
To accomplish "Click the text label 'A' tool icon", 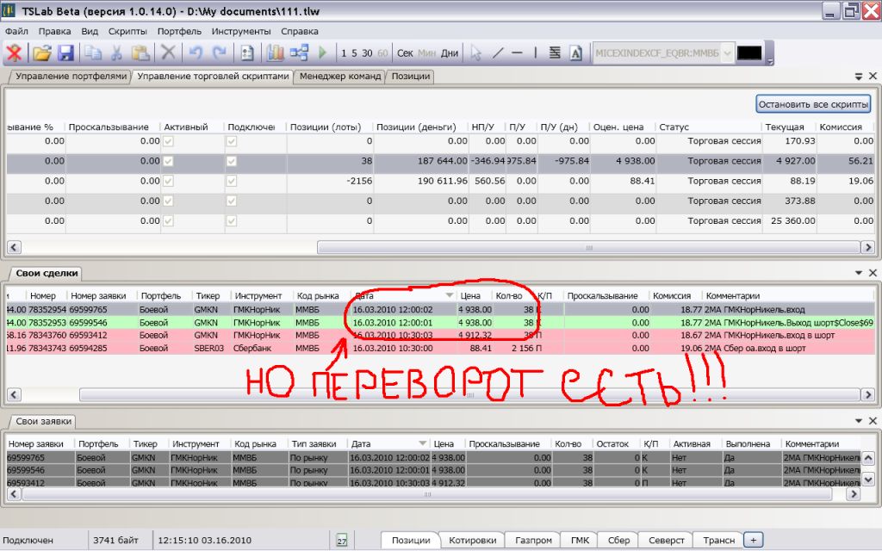I will coord(576,53).
